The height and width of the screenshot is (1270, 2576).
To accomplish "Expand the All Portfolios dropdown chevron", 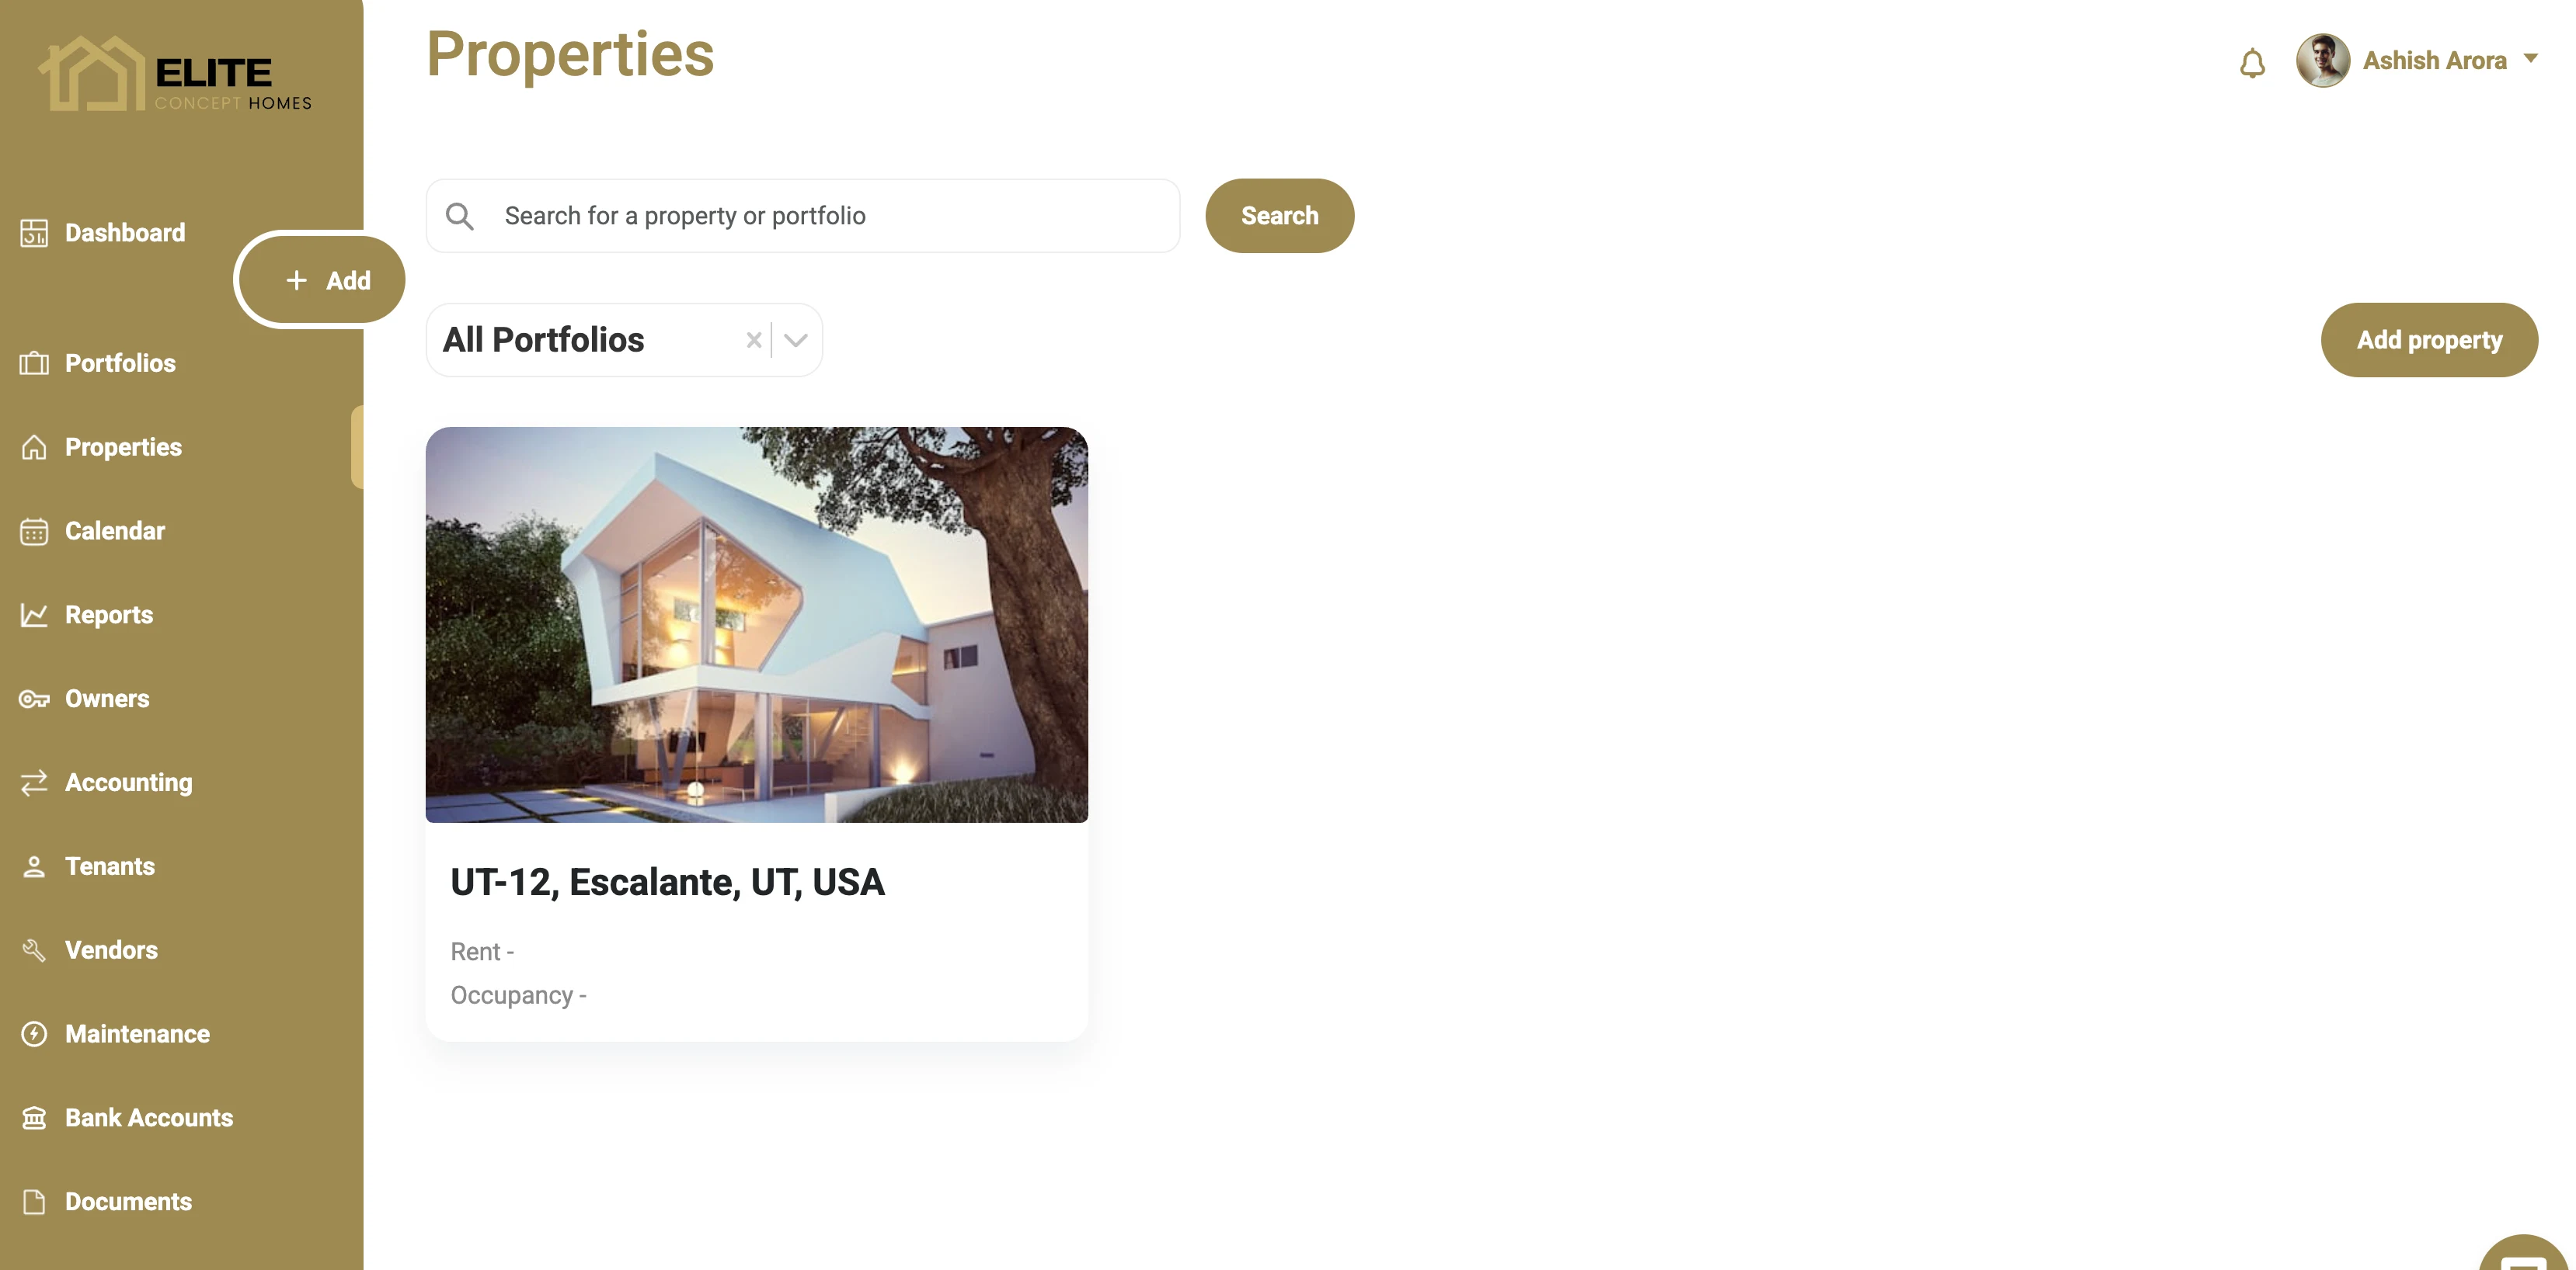I will [x=796, y=340].
